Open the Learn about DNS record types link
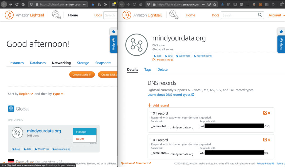The image size is (285, 167). click(171, 95)
